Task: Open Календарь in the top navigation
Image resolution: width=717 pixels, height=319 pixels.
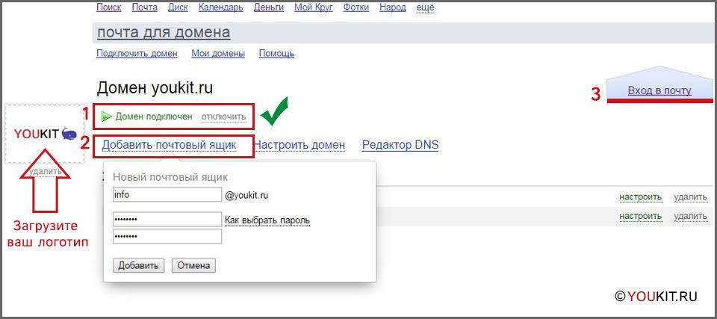Action: coord(221,7)
